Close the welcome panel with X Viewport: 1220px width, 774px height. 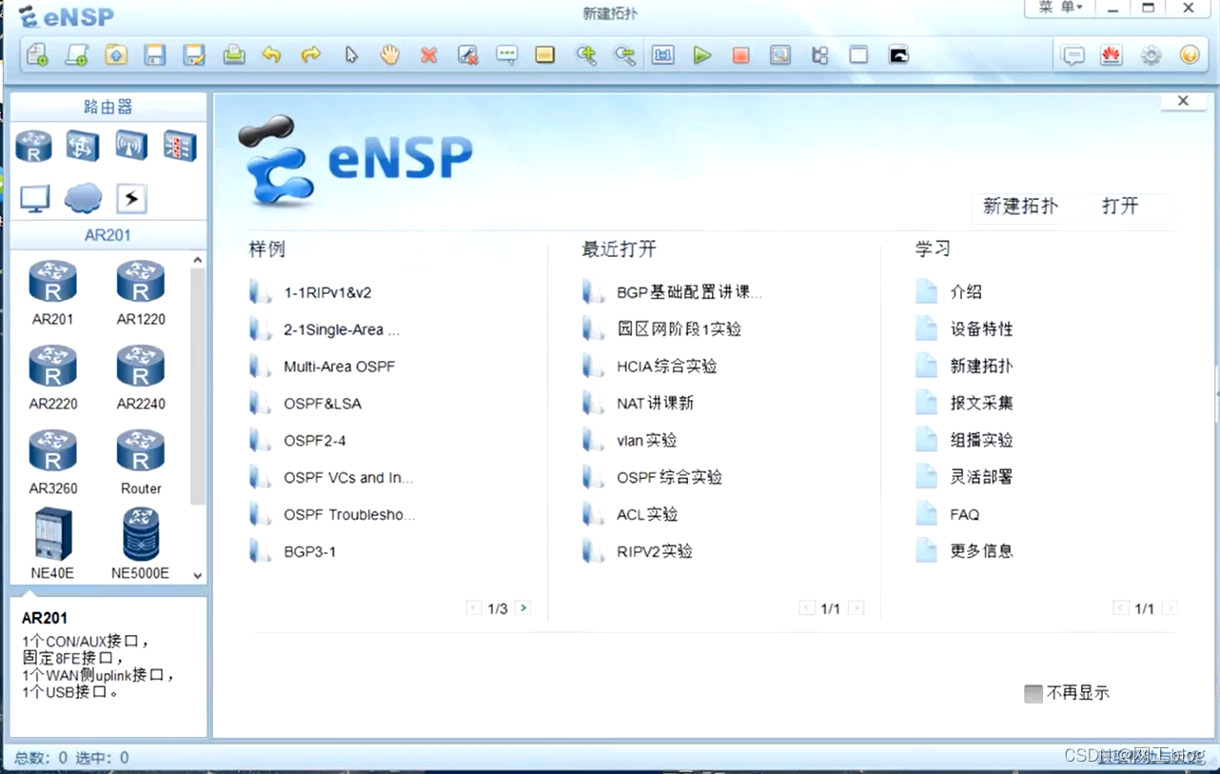coord(1183,101)
